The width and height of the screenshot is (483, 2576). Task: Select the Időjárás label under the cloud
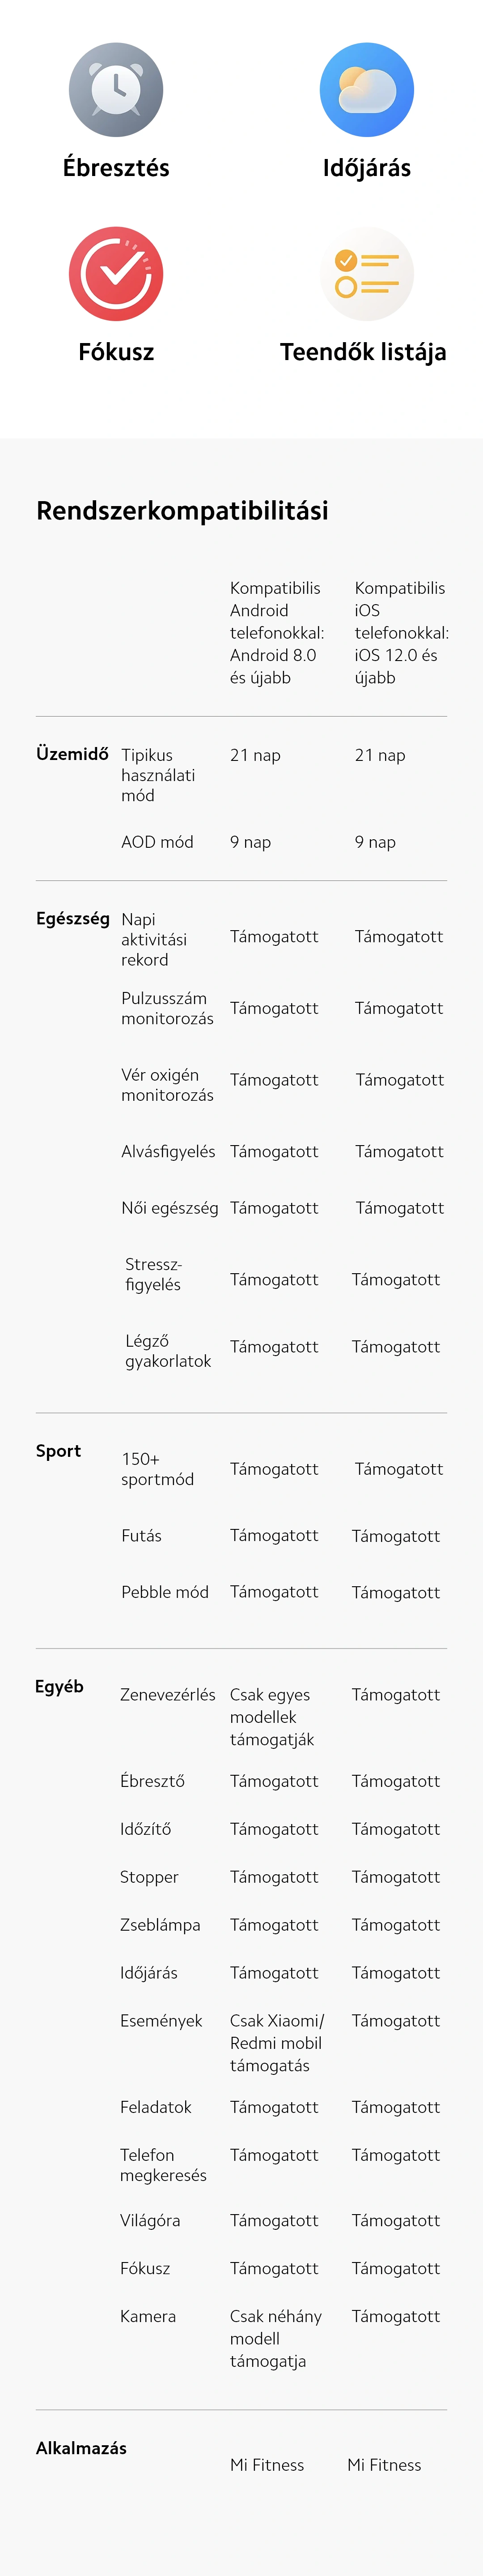(366, 168)
